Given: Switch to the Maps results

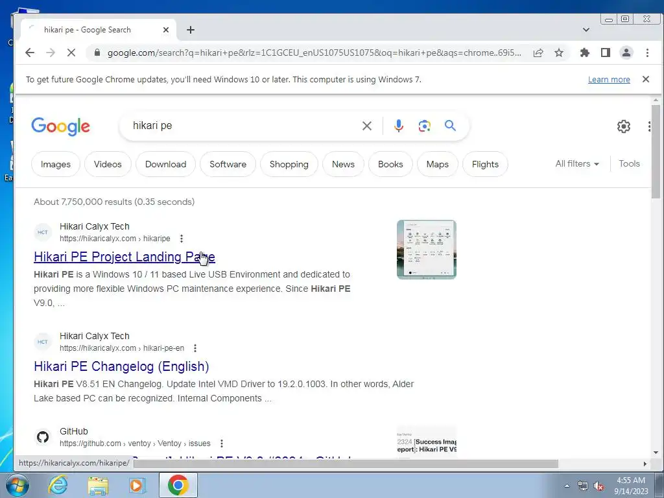Looking at the screenshot, I should point(438,164).
